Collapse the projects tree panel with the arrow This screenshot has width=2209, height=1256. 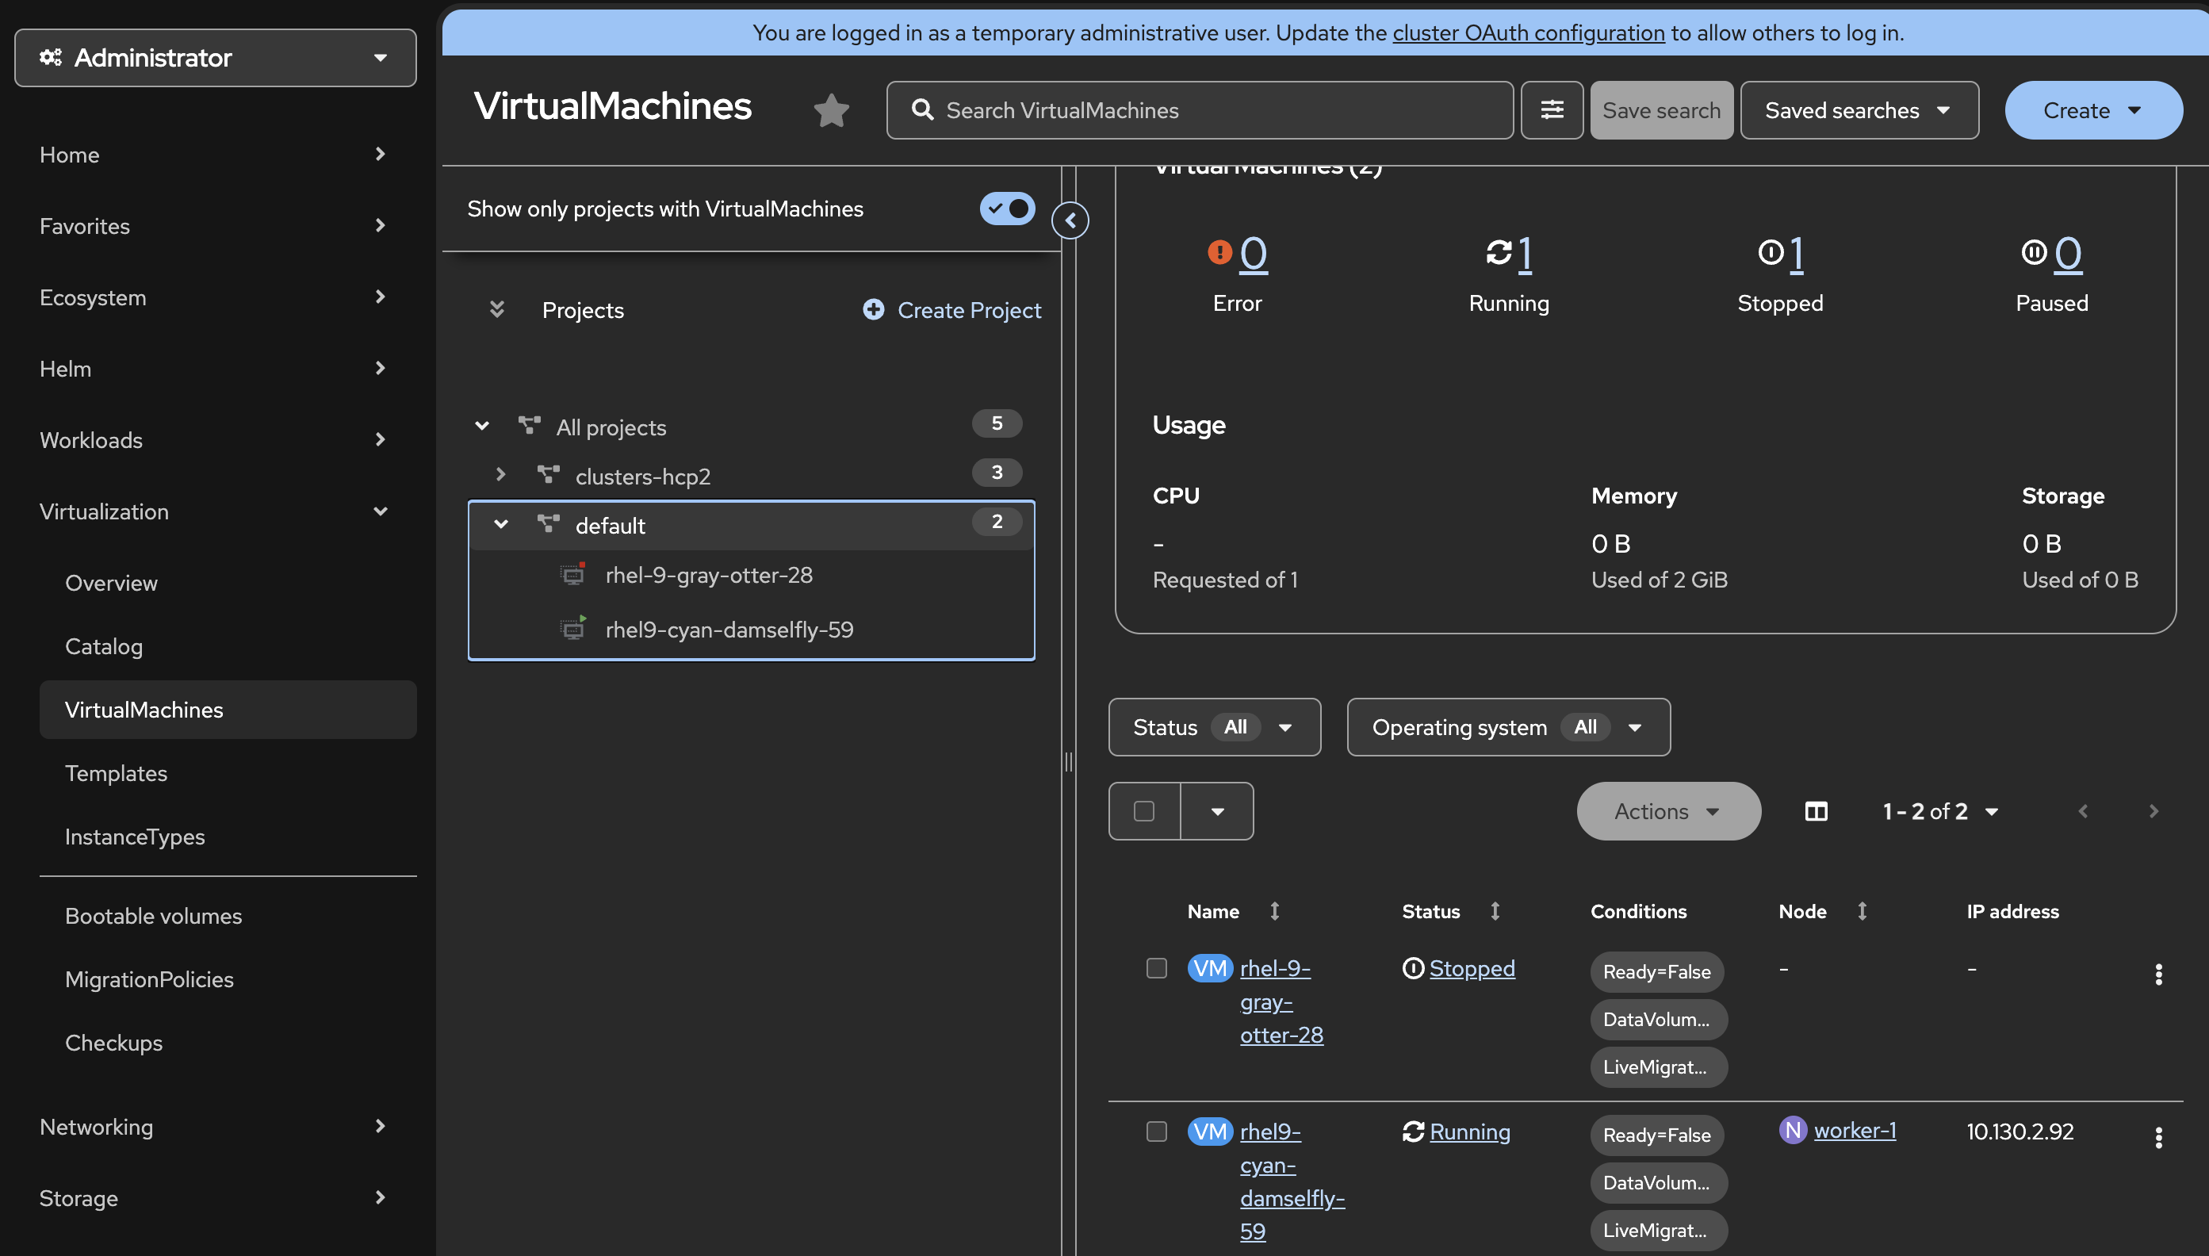1070,221
